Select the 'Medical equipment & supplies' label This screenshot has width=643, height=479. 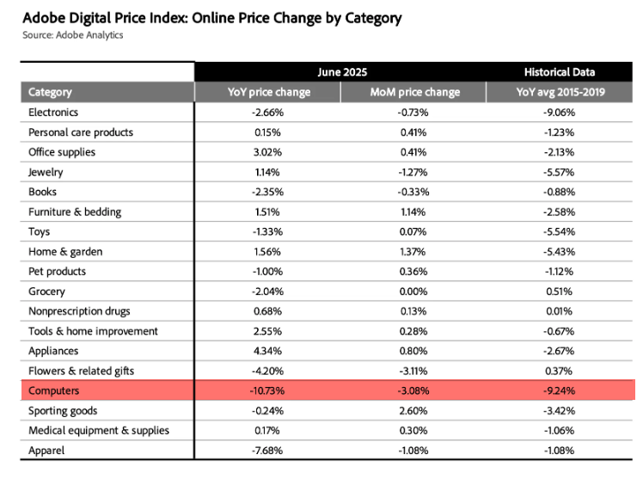(x=99, y=431)
